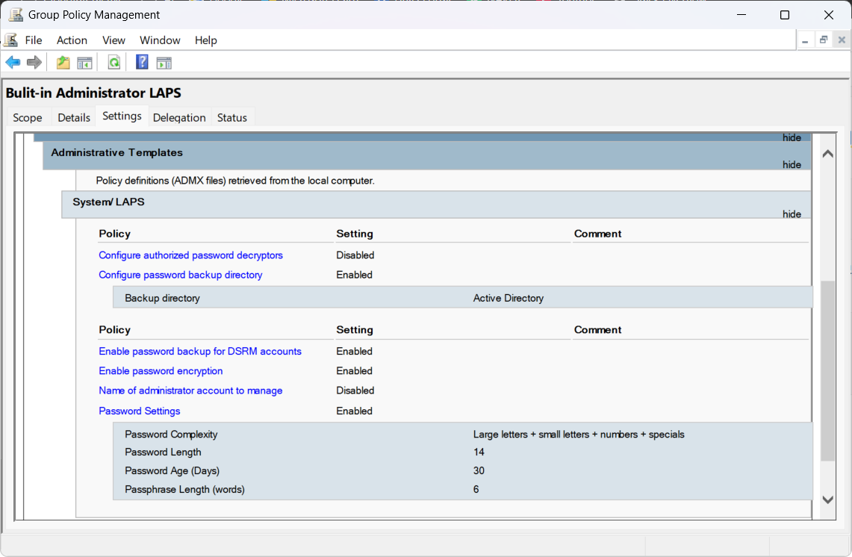The image size is (852, 557).
Task: Close the inner MDI child window
Action: pyautogui.click(x=842, y=40)
